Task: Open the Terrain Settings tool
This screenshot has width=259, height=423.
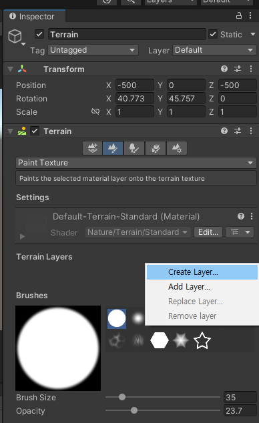Action: [x=177, y=148]
